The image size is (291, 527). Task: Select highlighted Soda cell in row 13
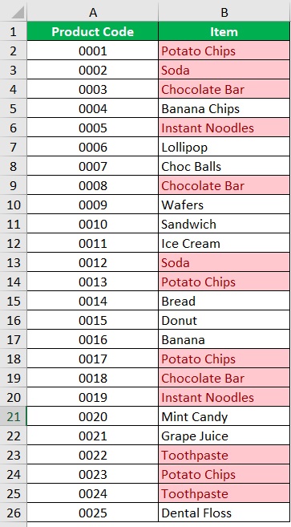tap(224, 262)
